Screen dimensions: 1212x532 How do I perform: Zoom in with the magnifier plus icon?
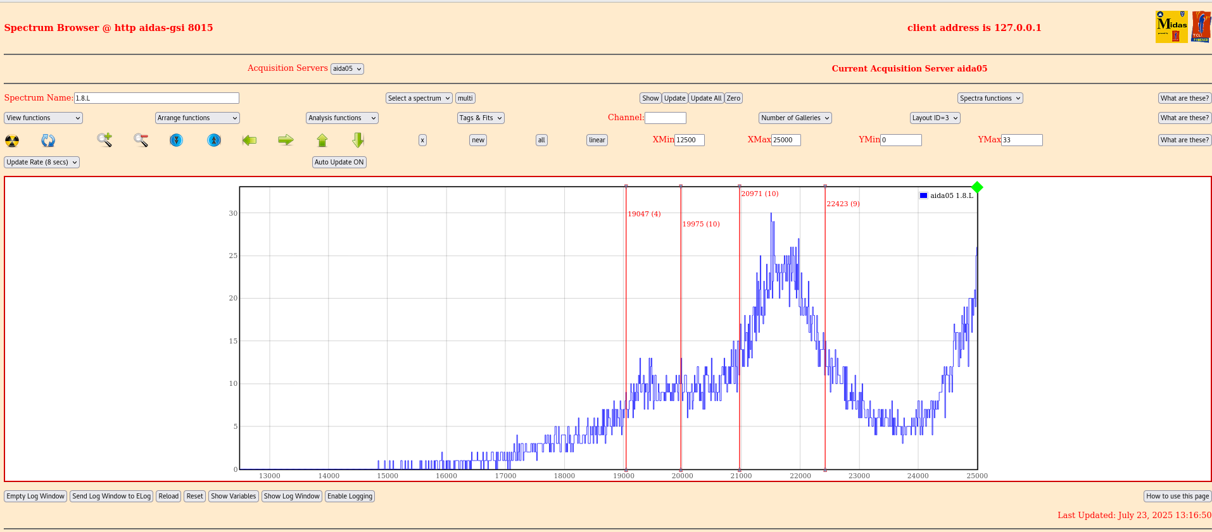point(104,140)
